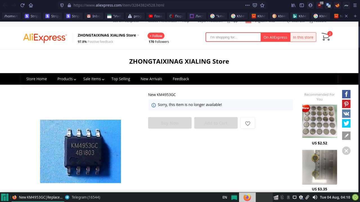Click the orange fox extension icon
This screenshot has height=202, width=360.
click(x=337, y=5)
